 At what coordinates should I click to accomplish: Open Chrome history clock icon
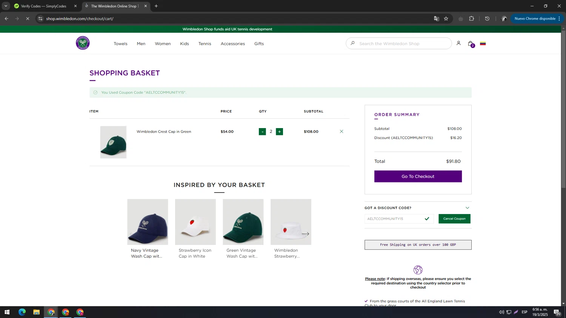click(487, 18)
